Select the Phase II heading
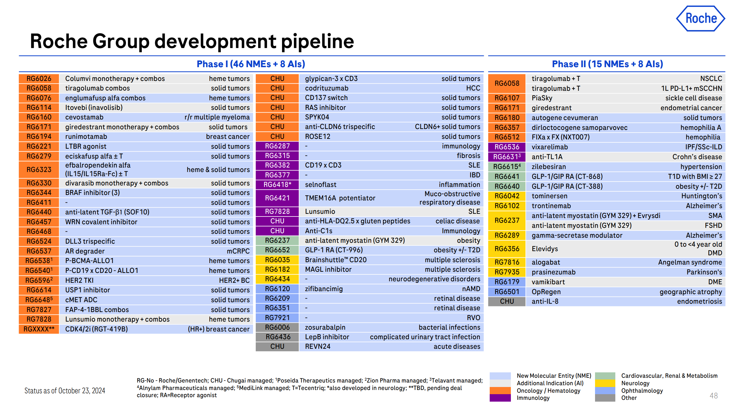The height and width of the screenshot is (407, 732). [607, 64]
